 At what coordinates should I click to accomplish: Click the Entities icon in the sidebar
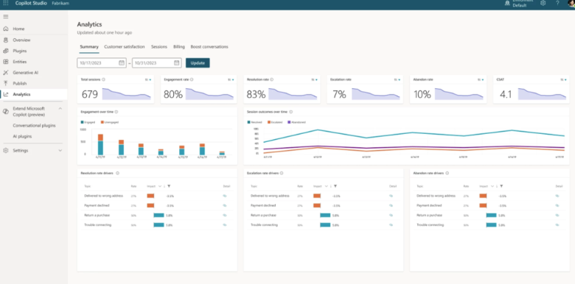tap(5, 62)
